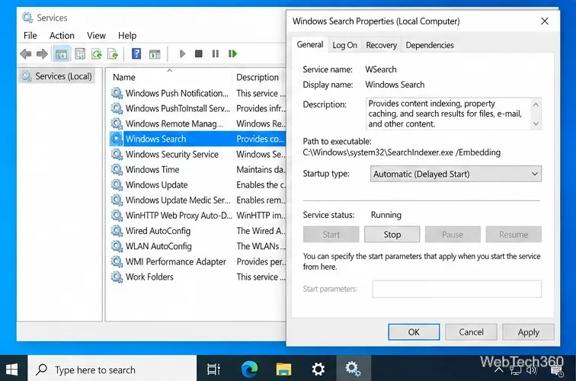
Task: Open the Action menu
Action: [62, 36]
